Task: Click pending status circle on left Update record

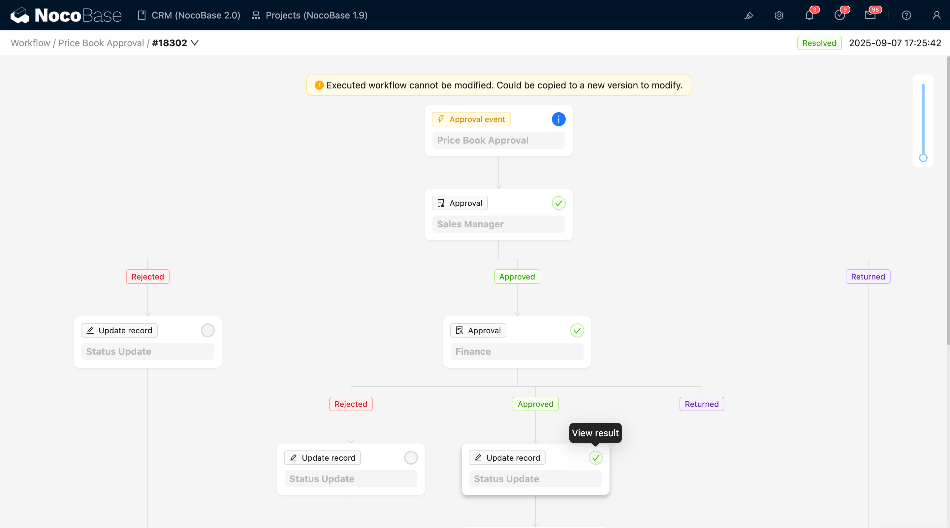Action: tap(207, 330)
